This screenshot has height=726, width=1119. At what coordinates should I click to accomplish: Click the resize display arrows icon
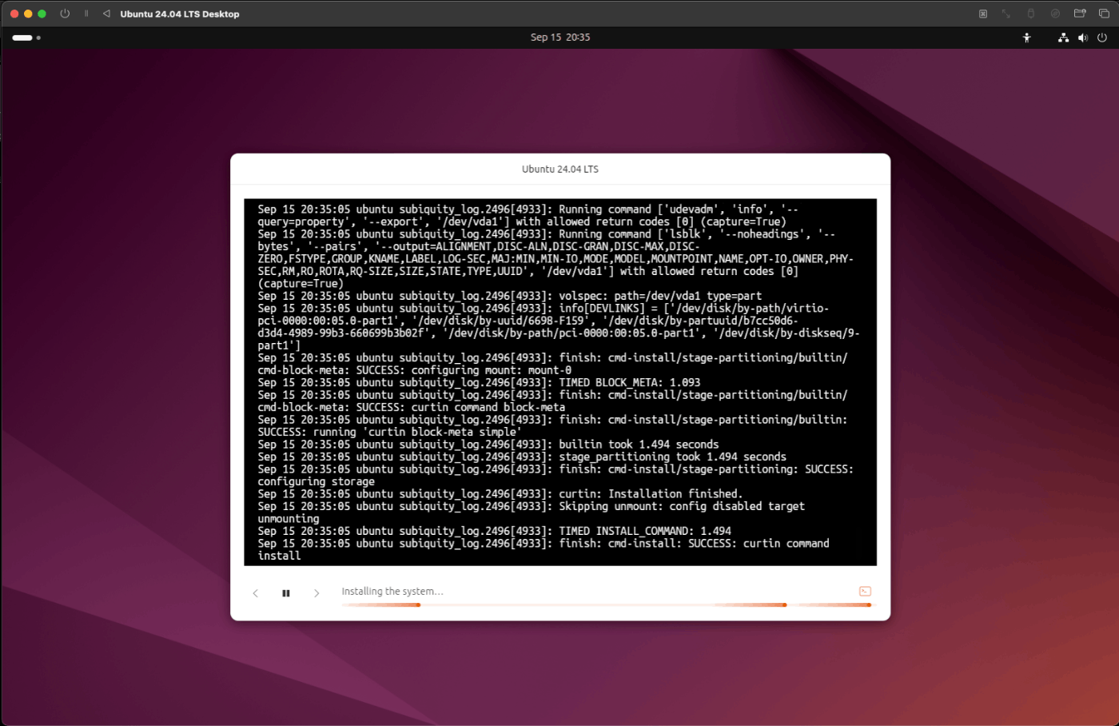(1006, 14)
